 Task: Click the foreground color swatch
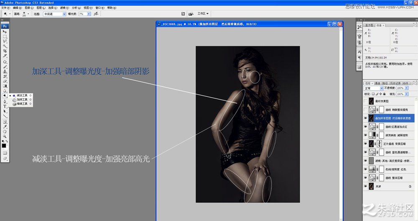[x=4, y=146]
